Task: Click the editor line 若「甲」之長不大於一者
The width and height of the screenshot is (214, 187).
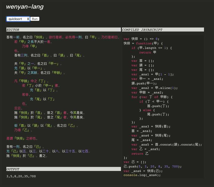Action: pyautogui.click(x=33, y=42)
